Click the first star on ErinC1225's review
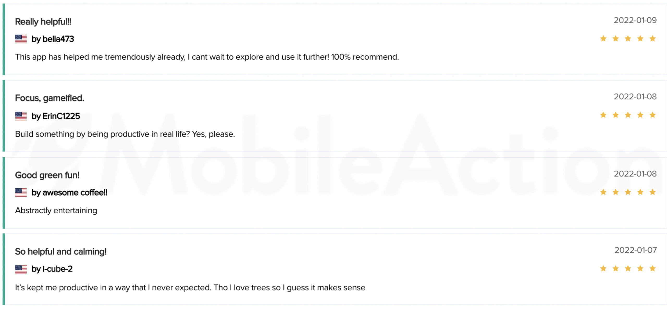This screenshot has width=667, height=309. tap(603, 115)
